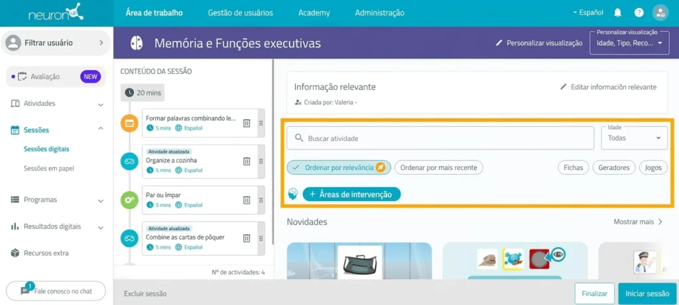Toggle the Geradores filter chip

point(614,167)
